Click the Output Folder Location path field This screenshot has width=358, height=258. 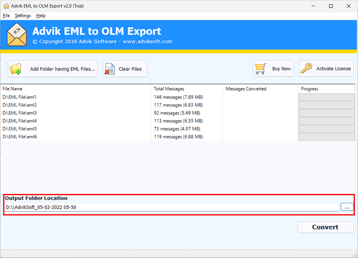[172, 207]
